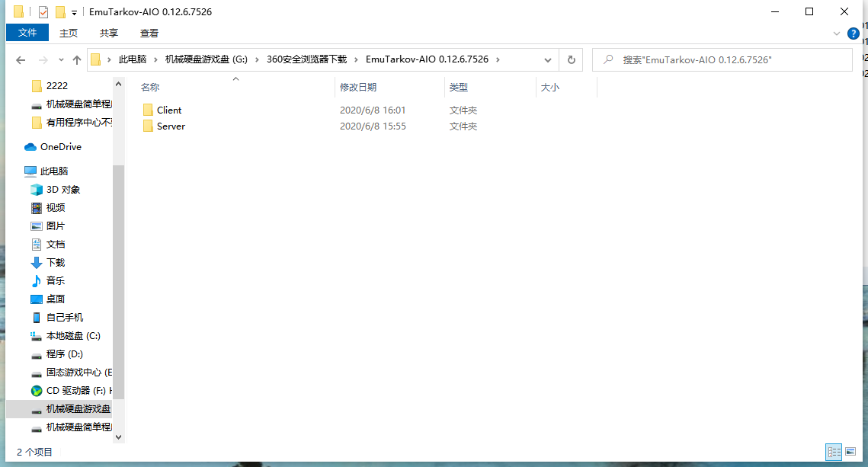Switch to the 共享 ribbon tab
The image size is (868, 467).
point(109,34)
